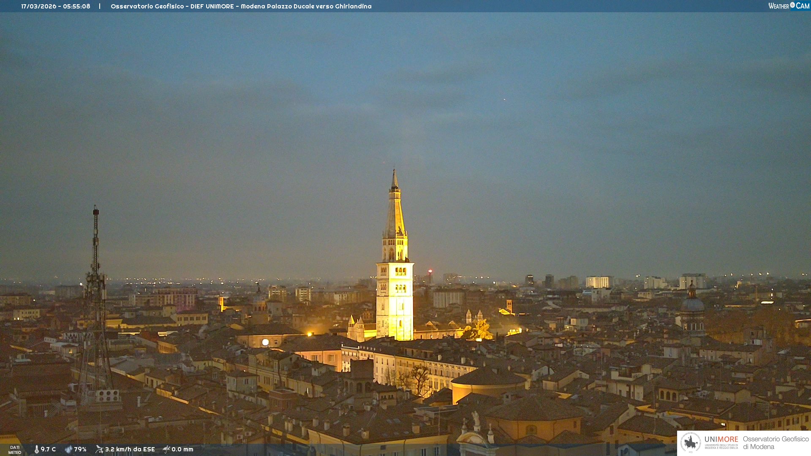This screenshot has height=456, width=811.
Task: Click the illuminated Ghirlandina tower spire
Action: coord(395,211)
